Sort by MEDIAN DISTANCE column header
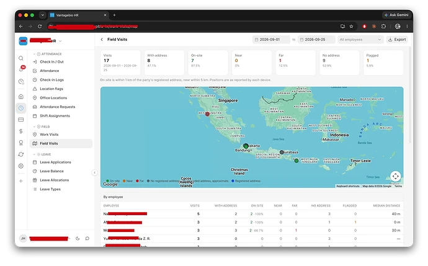 point(386,206)
